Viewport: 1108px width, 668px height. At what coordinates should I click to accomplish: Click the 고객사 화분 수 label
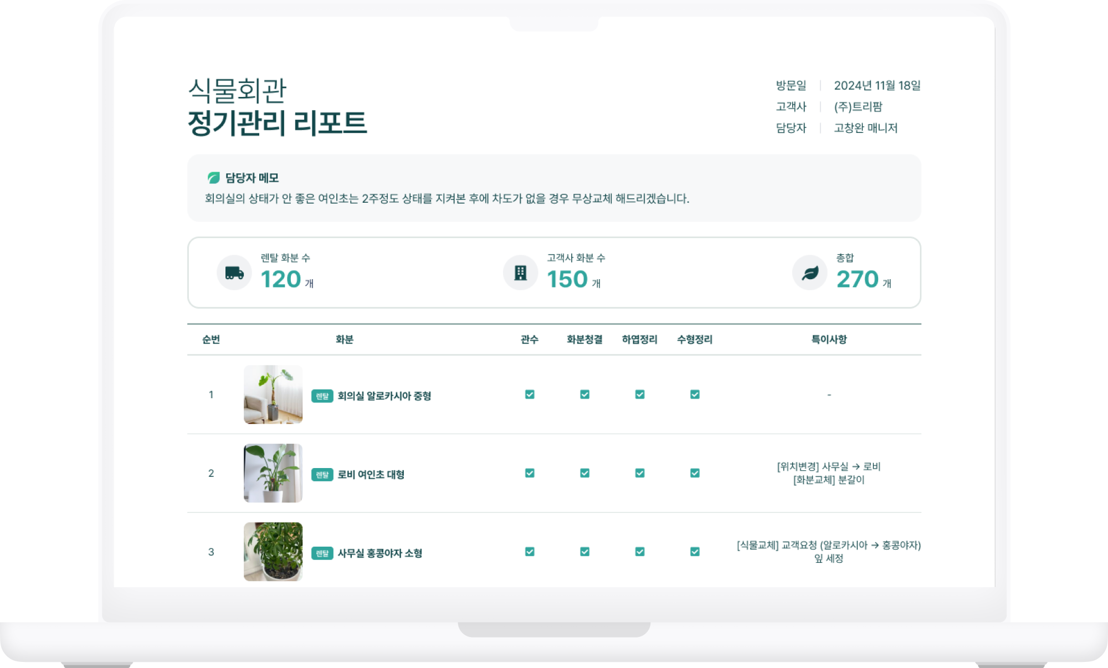576,258
